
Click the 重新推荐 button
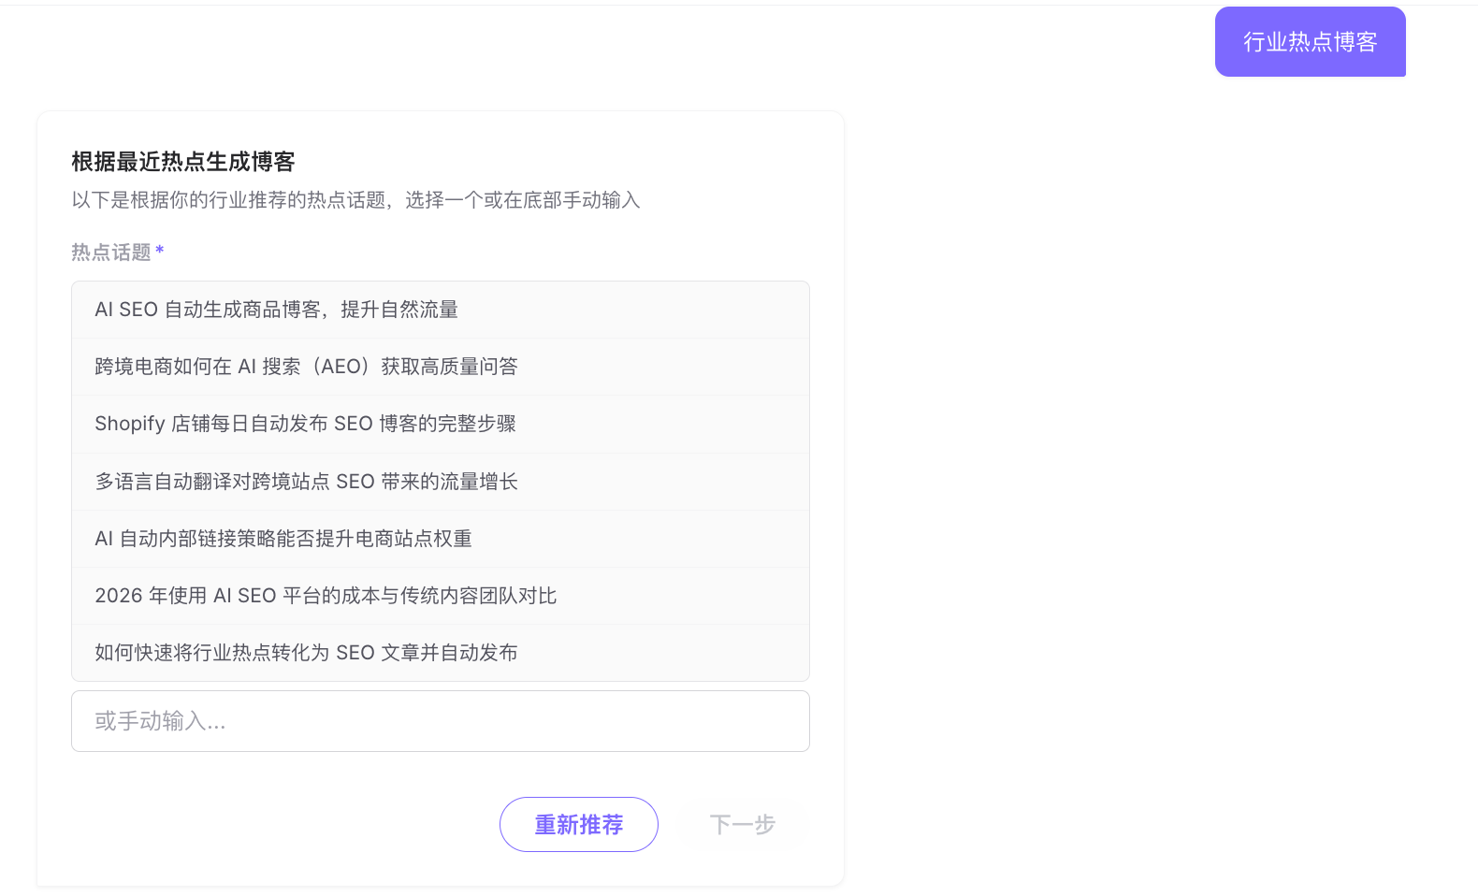[579, 825]
